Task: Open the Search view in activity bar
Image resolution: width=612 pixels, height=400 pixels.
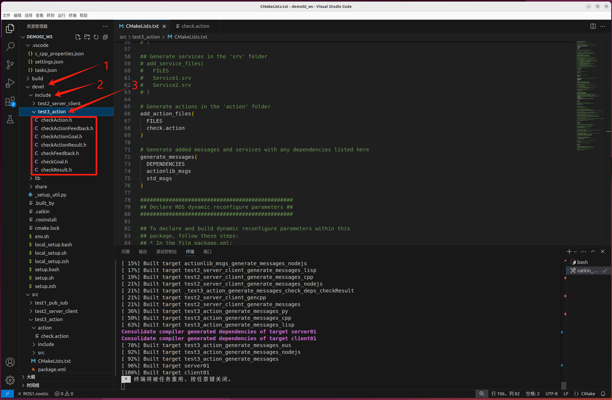Action: pyautogui.click(x=10, y=46)
